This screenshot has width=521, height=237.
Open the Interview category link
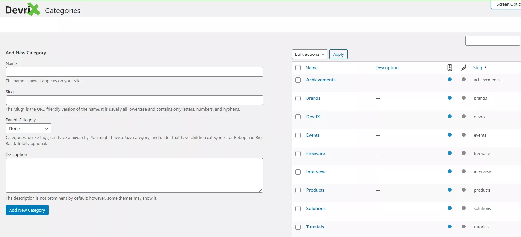[316, 172]
